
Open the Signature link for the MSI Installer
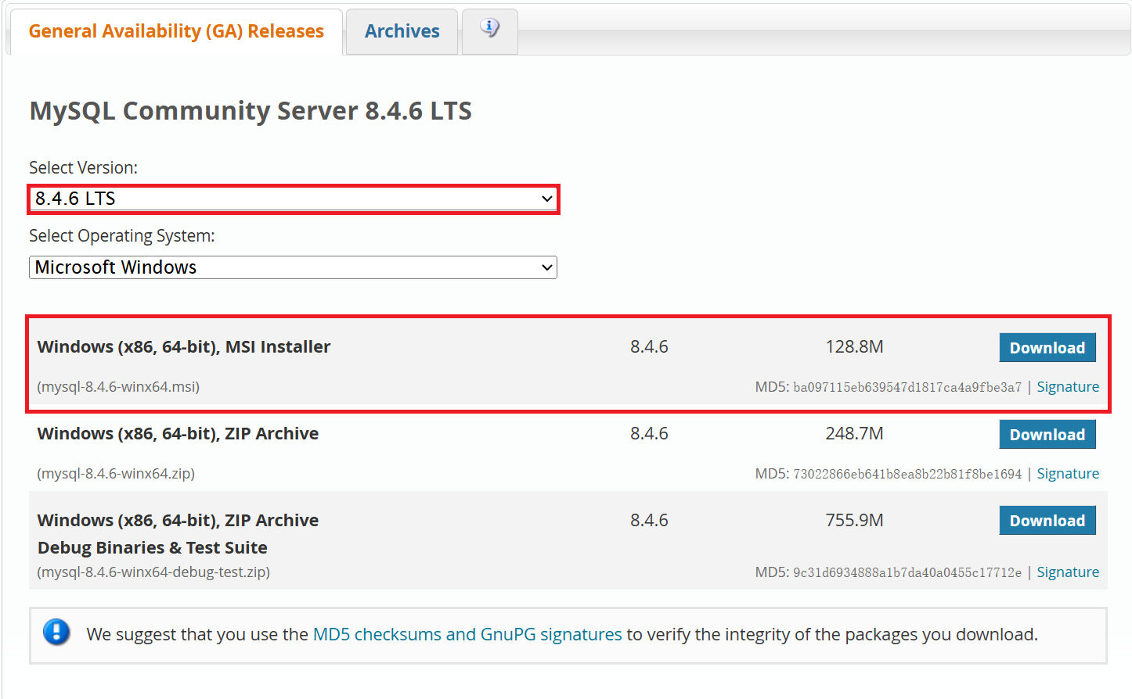click(1068, 386)
